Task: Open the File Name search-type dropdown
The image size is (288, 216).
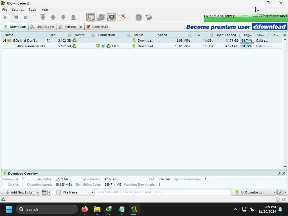Action: (73, 192)
